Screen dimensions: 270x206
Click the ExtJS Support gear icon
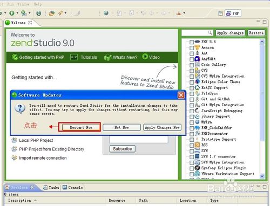click(197, 87)
